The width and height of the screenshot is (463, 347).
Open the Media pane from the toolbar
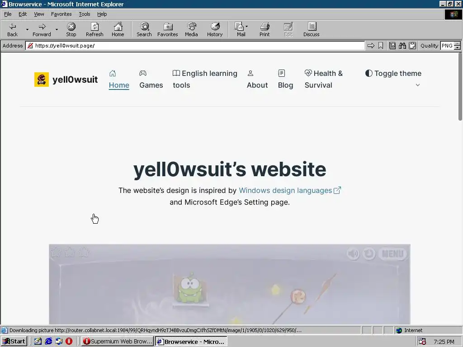[191, 29]
